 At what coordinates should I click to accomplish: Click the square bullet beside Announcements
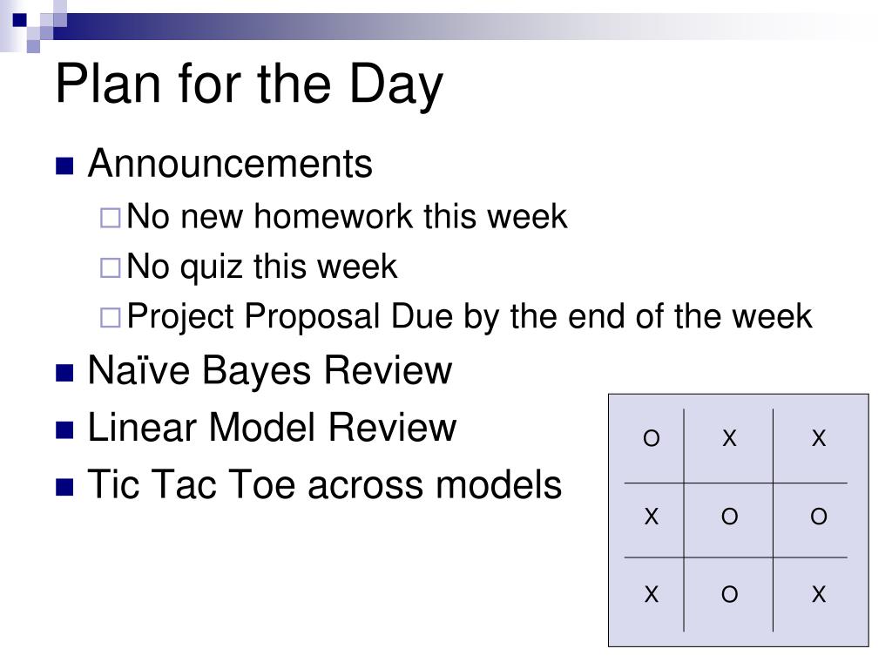pyautogui.click(x=64, y=166)
